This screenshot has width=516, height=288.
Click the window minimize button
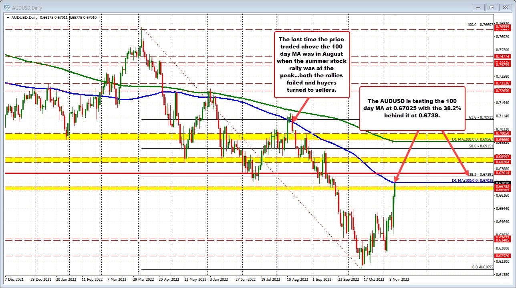pyautogui.click(x=478, y=8)
